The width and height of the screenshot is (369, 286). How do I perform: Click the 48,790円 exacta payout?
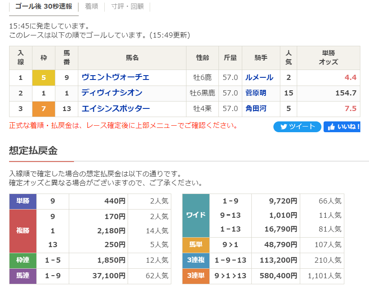pos(281,245)
